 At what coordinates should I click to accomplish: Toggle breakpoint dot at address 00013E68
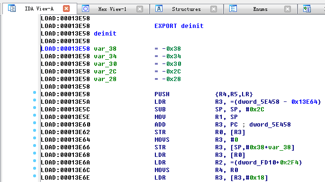[x=35, y=153]
